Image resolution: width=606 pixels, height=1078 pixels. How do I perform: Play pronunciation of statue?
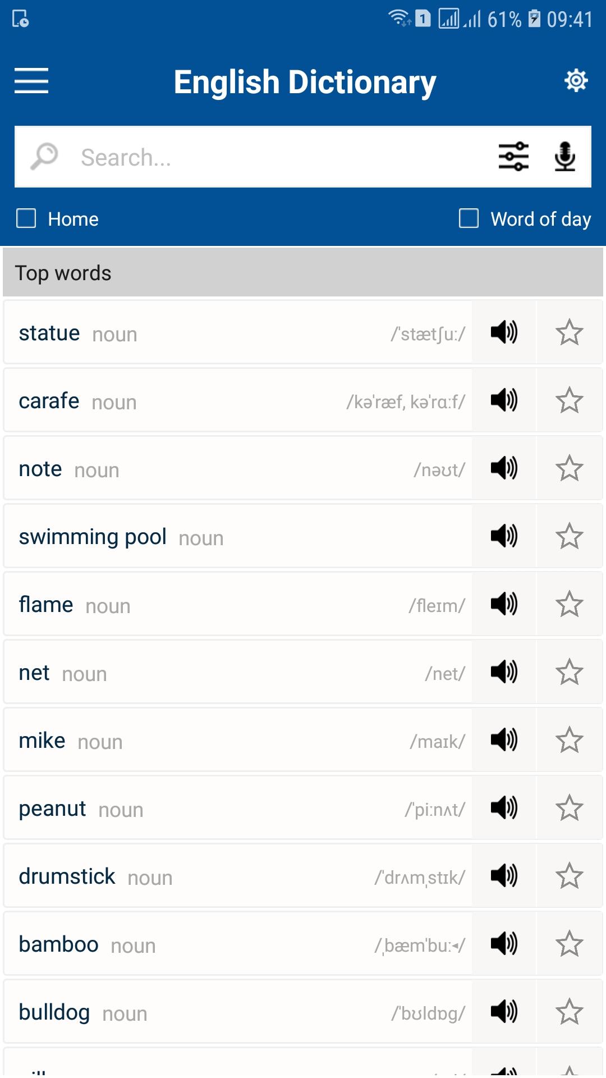click(504, 332)
